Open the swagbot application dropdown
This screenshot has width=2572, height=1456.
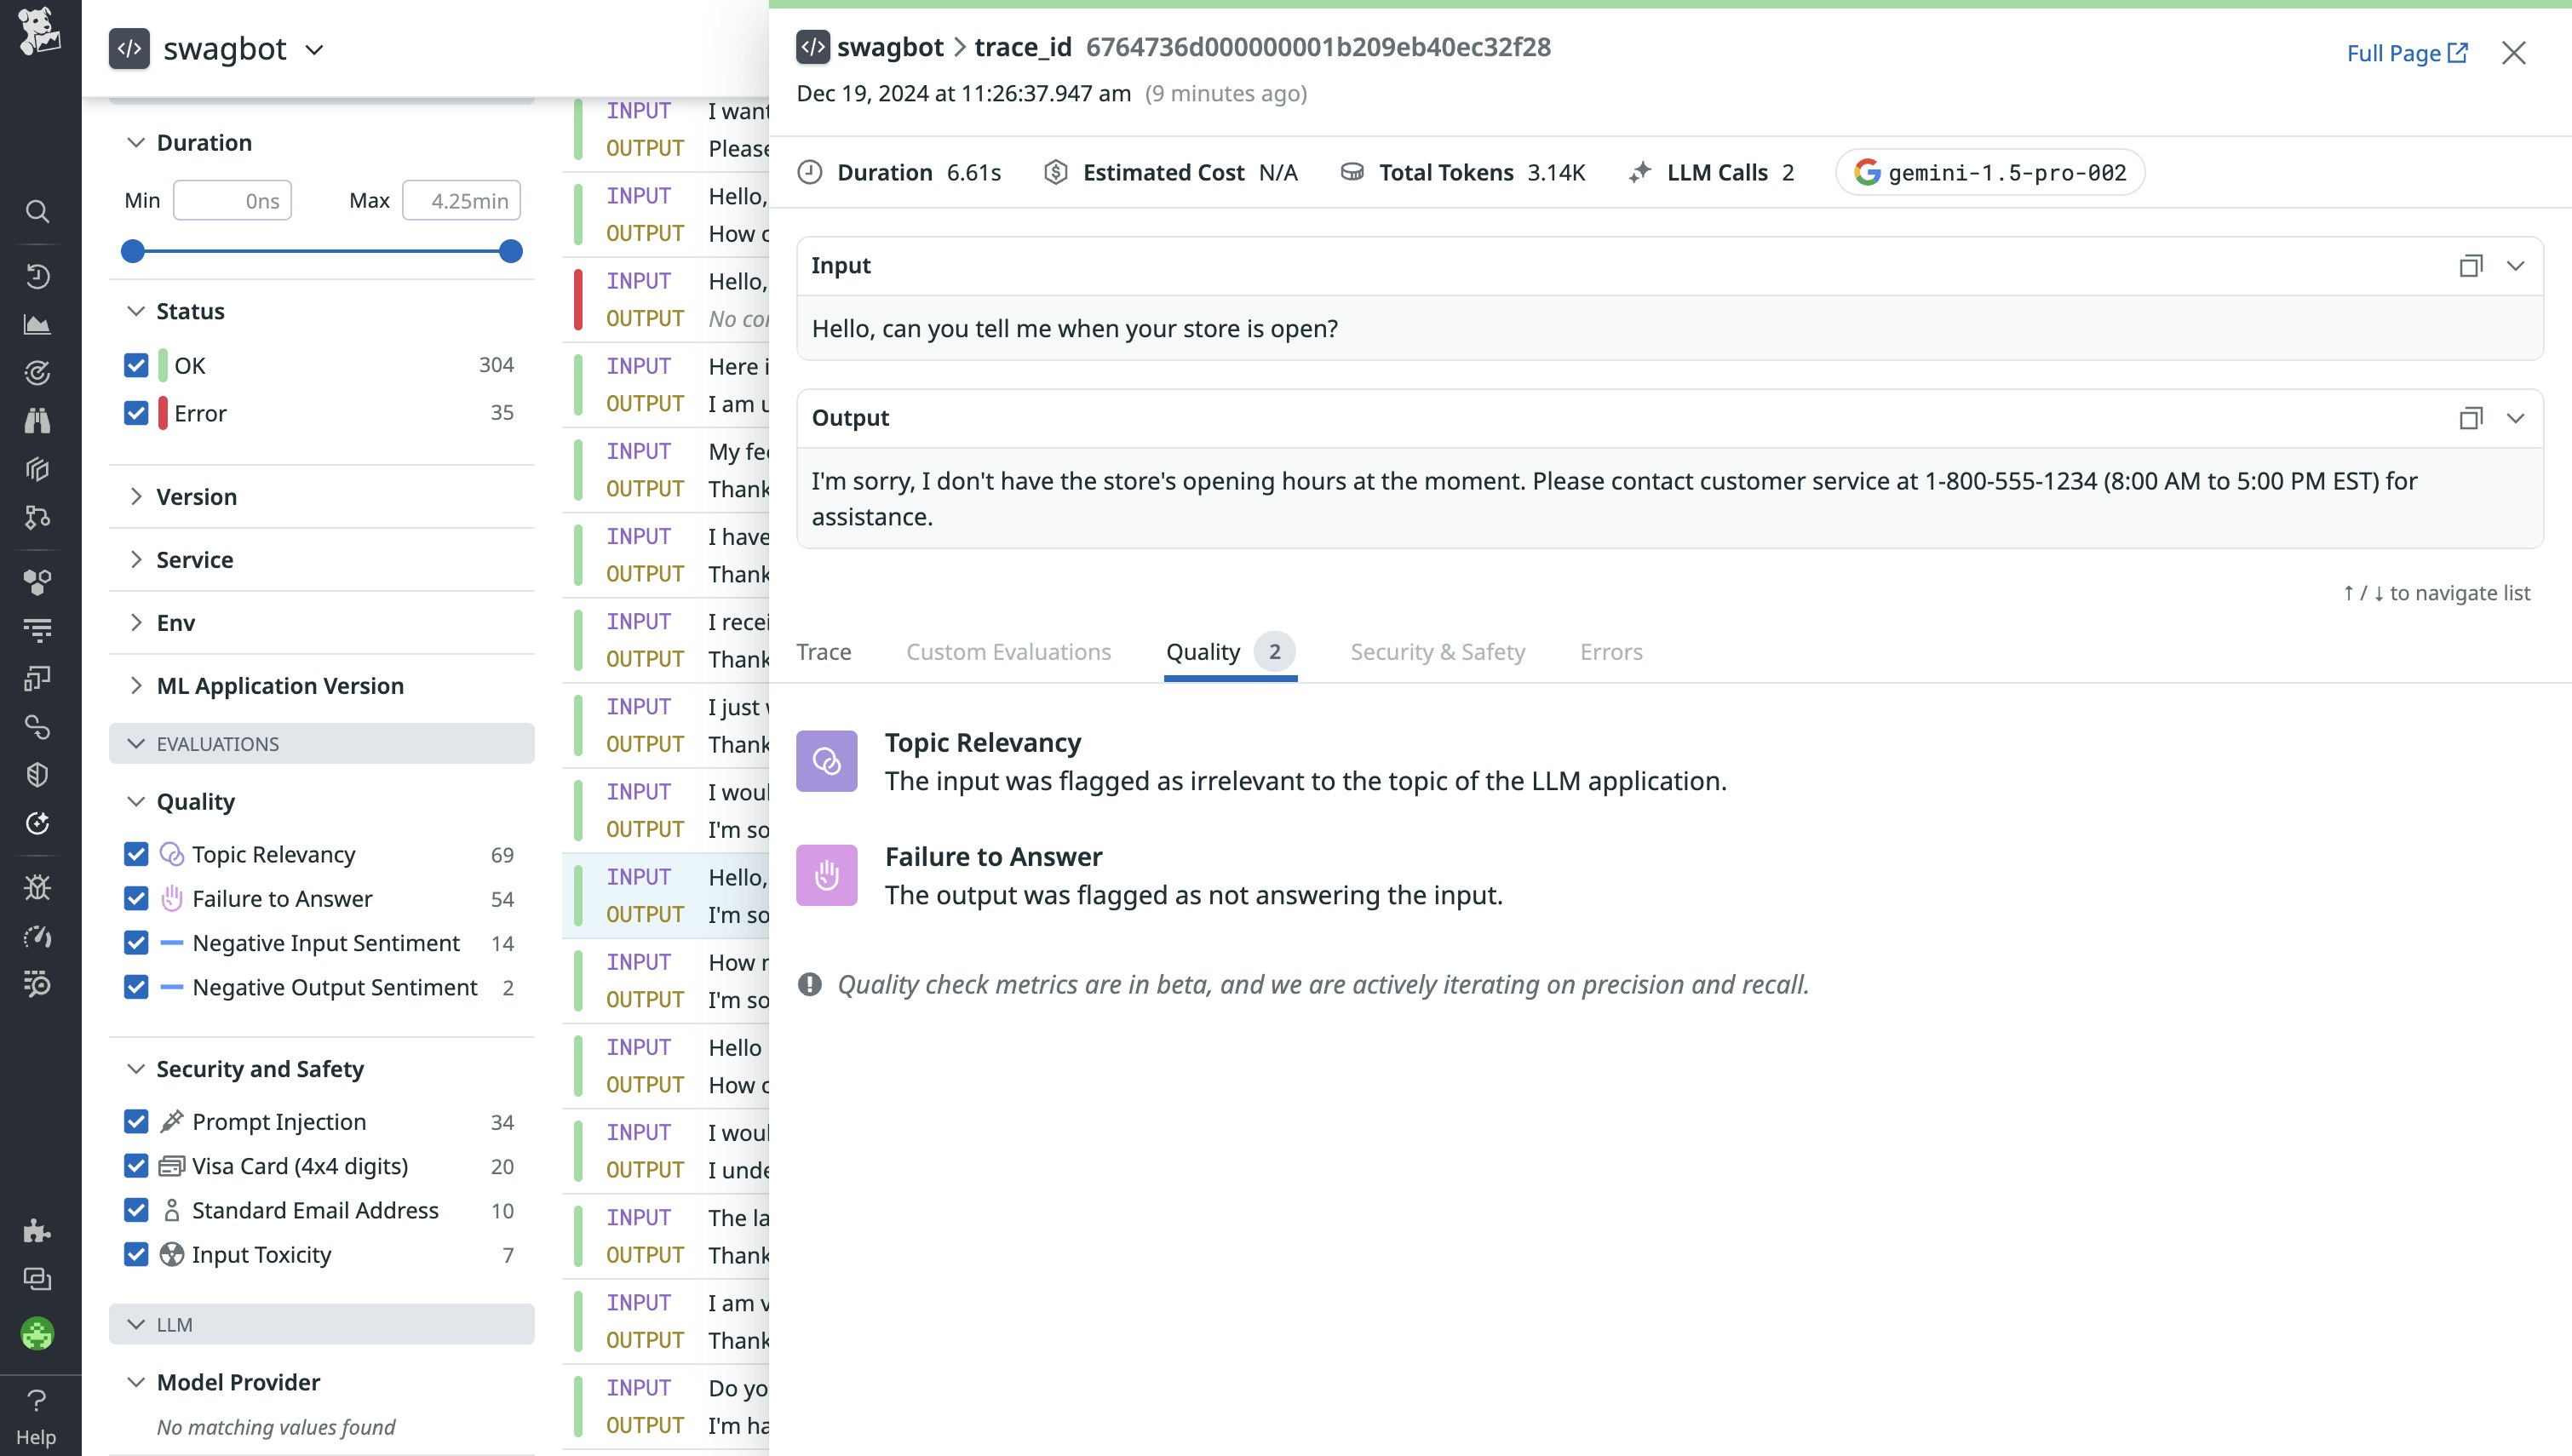(314, 50)
